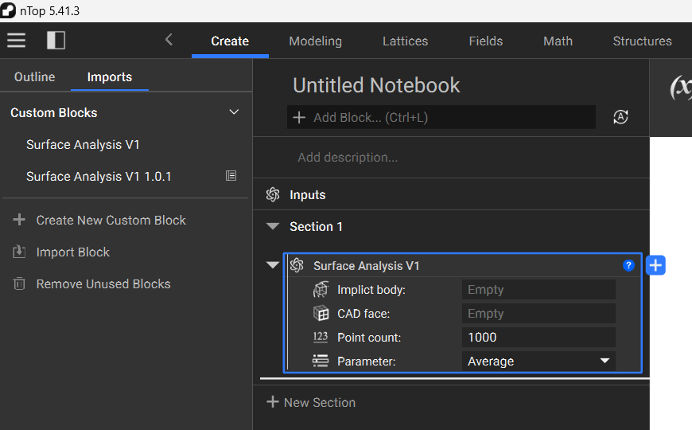Click the plus icon beside Create New Custom Block
This screenshot has height=430, width=692.
[x=19, y=220]
